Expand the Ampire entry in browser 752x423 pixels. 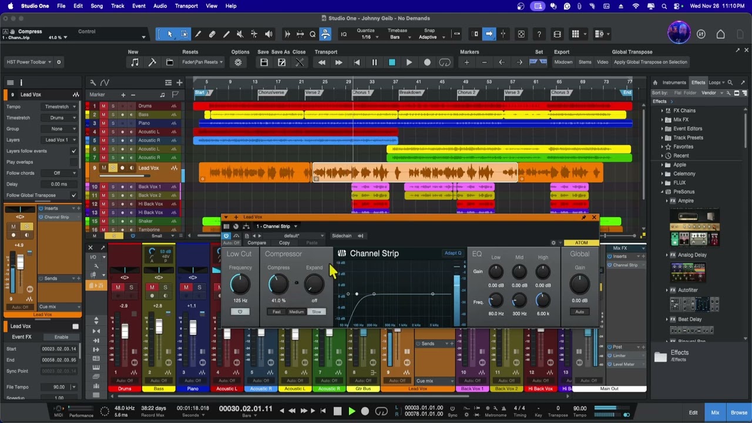[667, 201]
